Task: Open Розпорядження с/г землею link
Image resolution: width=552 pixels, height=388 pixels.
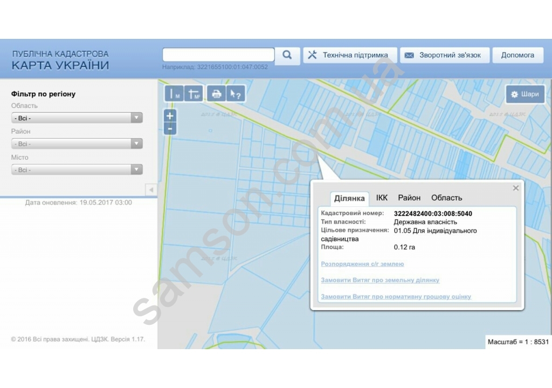Action: [362, 264]
